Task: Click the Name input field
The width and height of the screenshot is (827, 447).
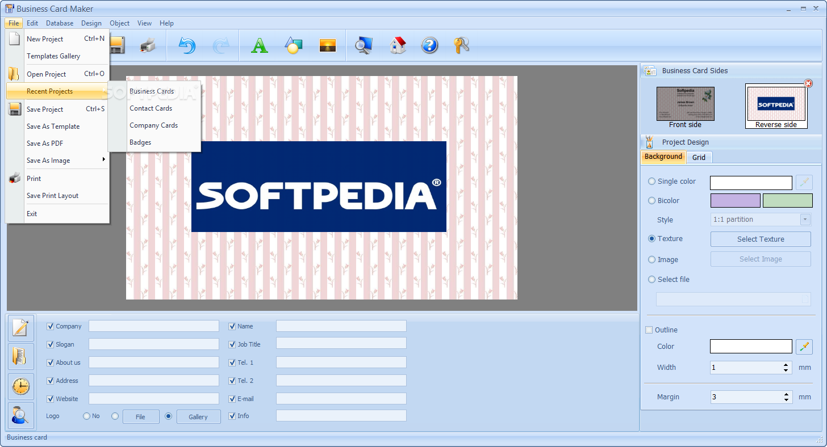Action: tap(341, 326)
